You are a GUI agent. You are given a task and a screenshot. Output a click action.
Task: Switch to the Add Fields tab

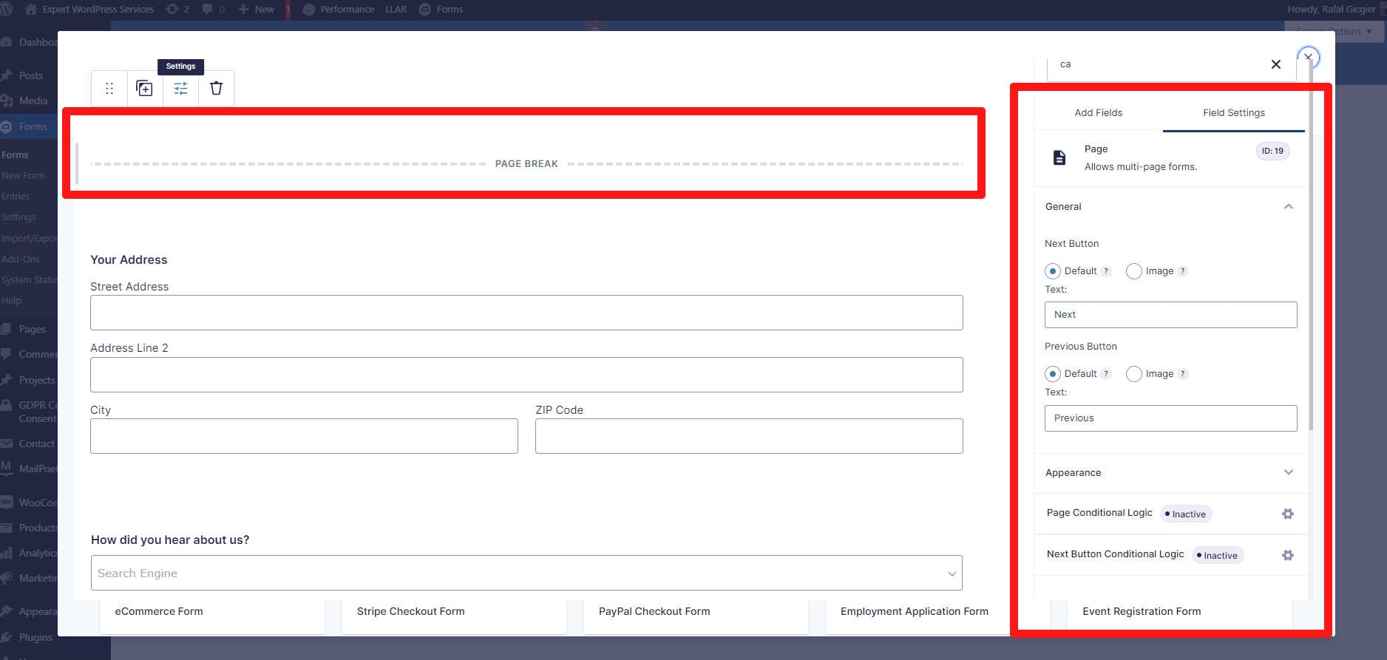[x=1098, y=113]
